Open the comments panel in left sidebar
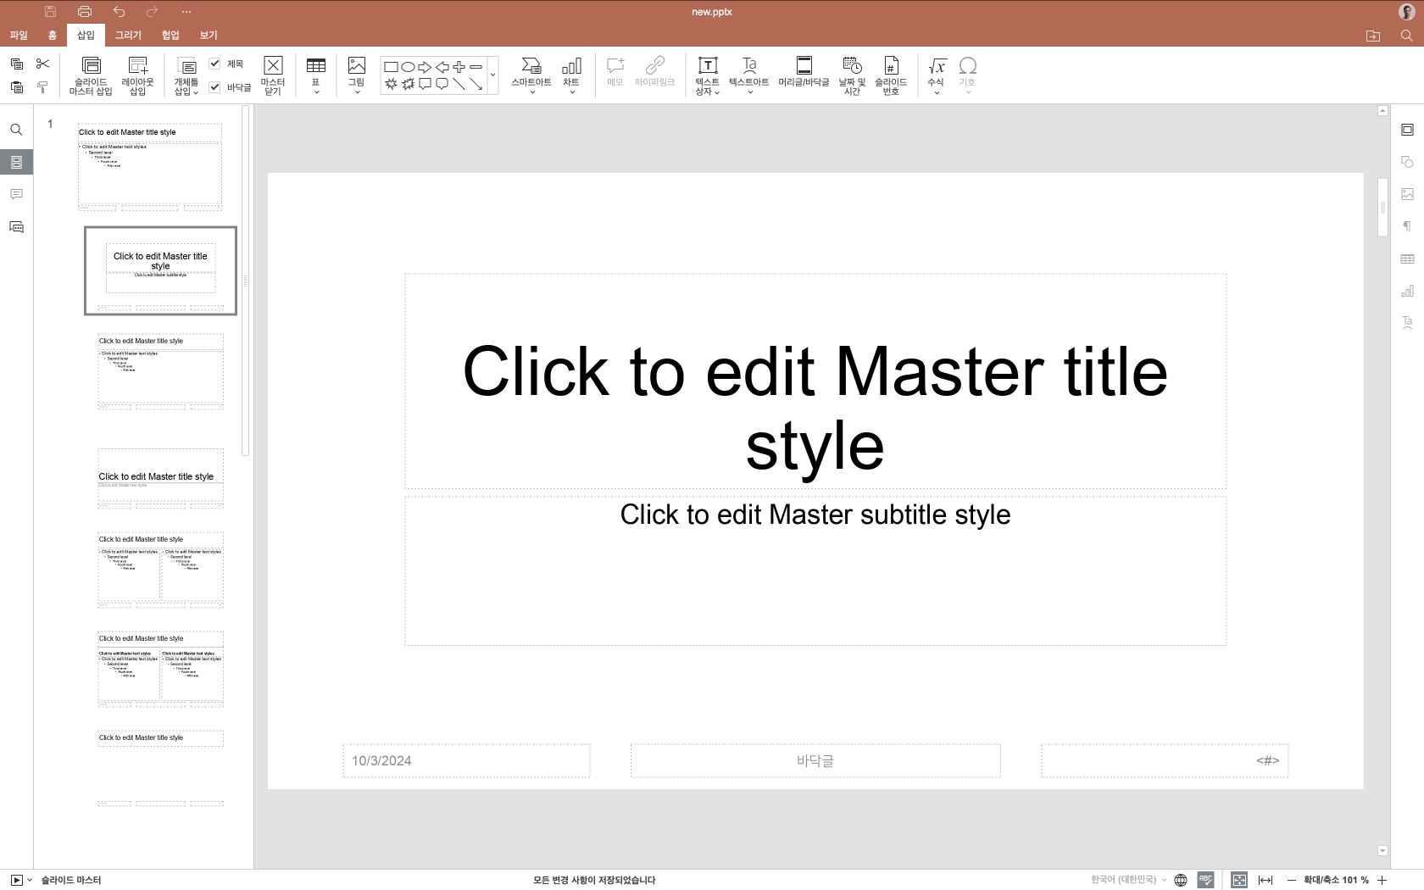 16,194
